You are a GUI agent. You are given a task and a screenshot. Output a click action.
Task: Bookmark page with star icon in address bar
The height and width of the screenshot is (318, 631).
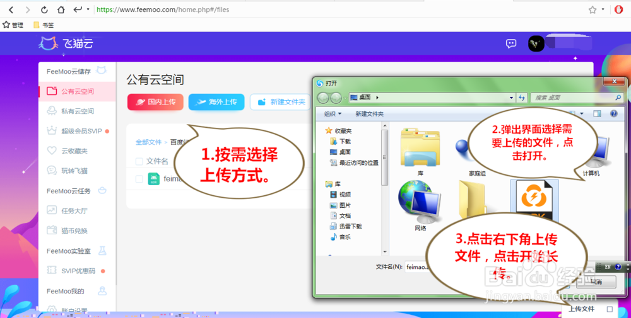point(593,9)
